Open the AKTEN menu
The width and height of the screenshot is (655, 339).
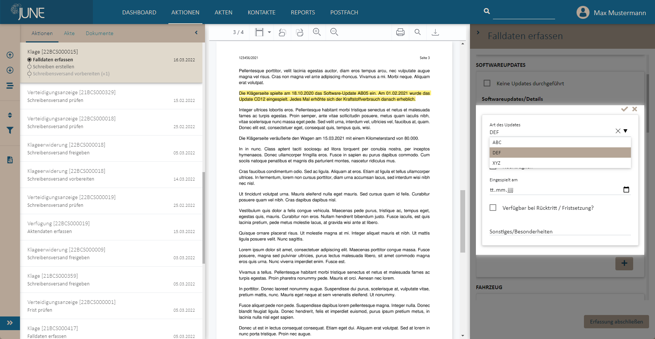pyautogui.click(x=224, y=12)
